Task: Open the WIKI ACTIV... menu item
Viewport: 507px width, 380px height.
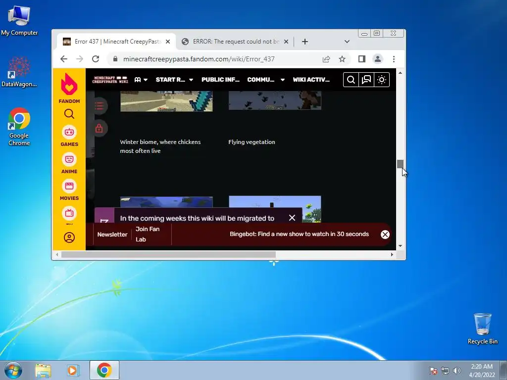Action: (x=311, y=80)
